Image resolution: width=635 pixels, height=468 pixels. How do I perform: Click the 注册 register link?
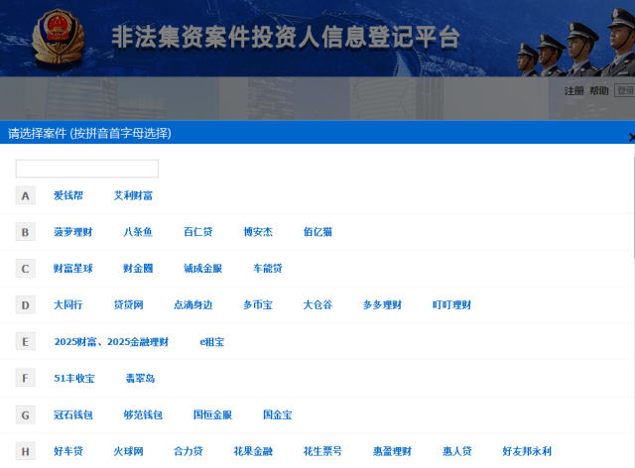point(574,90)
